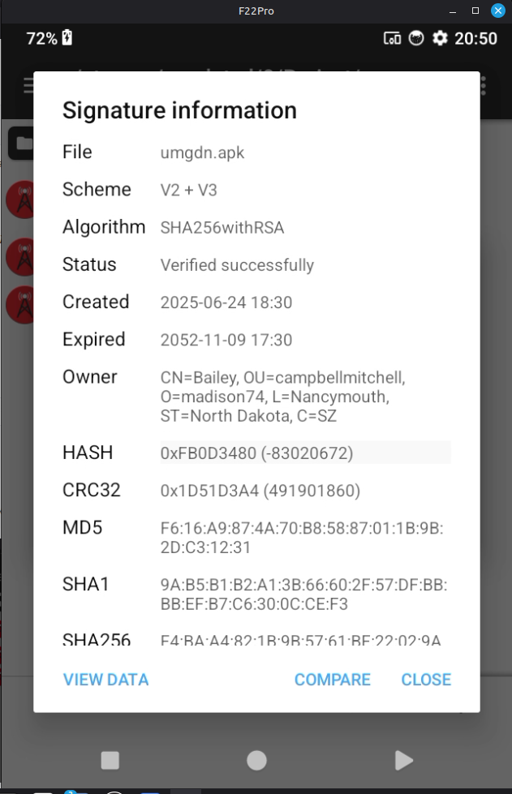Tap the VIEW DATA button
Image resolution: width=512 pixels, height=794 pixels.
click(x=106, y=680)
